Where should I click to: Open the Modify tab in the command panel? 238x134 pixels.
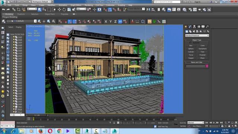(190, 26)
